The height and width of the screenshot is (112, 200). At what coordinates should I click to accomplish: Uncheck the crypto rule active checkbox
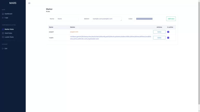(168, 38)
